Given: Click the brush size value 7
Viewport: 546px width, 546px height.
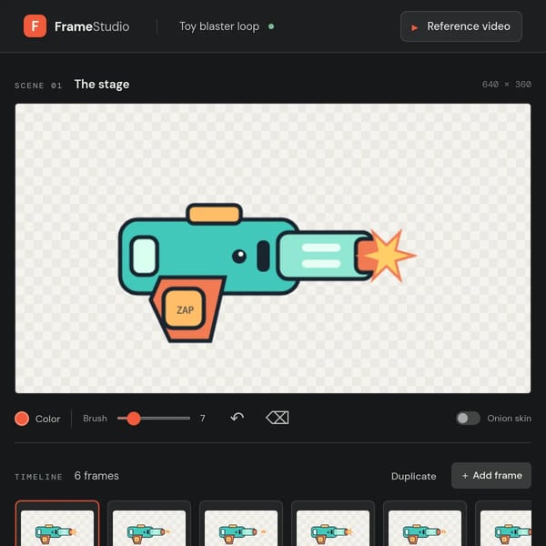Looking at the screenshot, I should (203, 419).
